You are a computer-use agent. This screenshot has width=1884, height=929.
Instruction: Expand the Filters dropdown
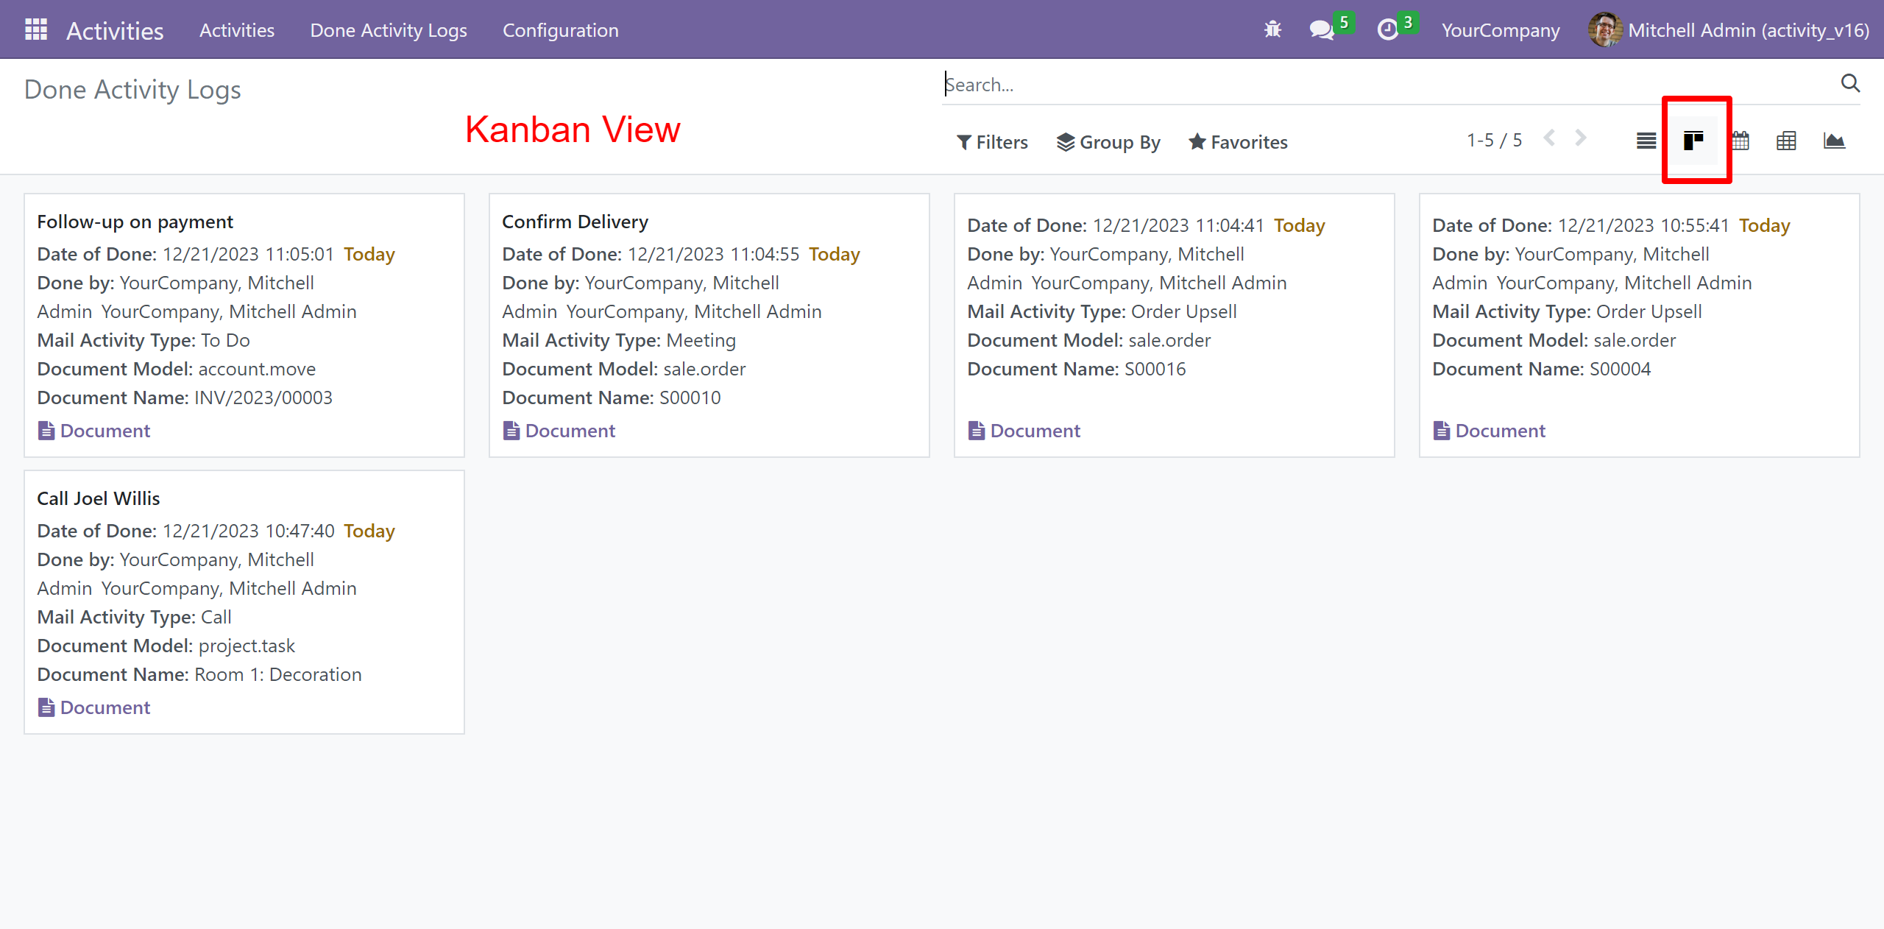[992, 142]
